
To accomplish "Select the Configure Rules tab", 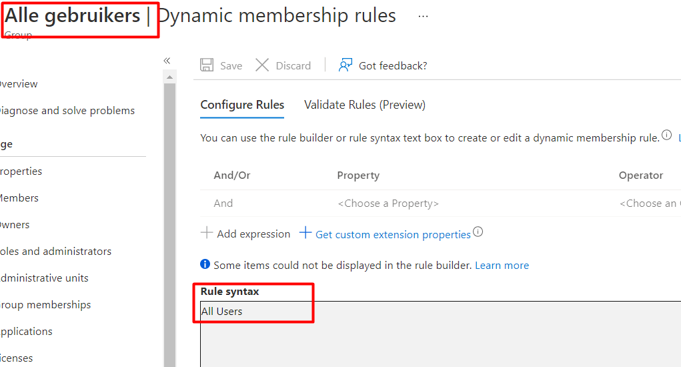I will point(242,105).
